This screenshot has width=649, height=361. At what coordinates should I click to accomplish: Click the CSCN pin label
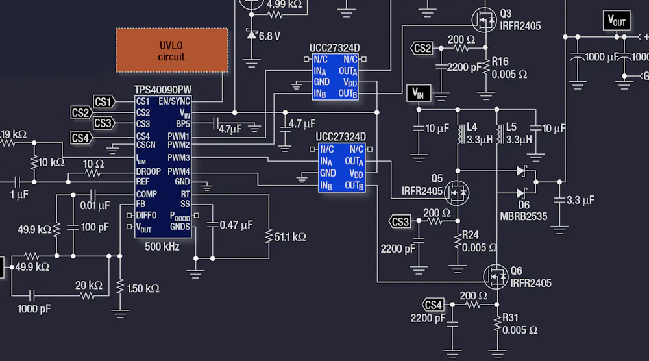click(145, 145)
